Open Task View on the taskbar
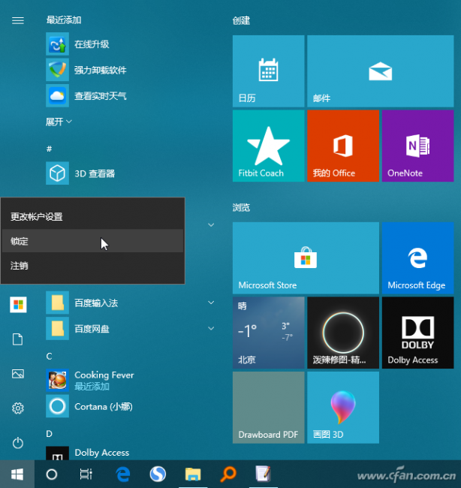Screen dimensions: 461x488 pos(86,474)
